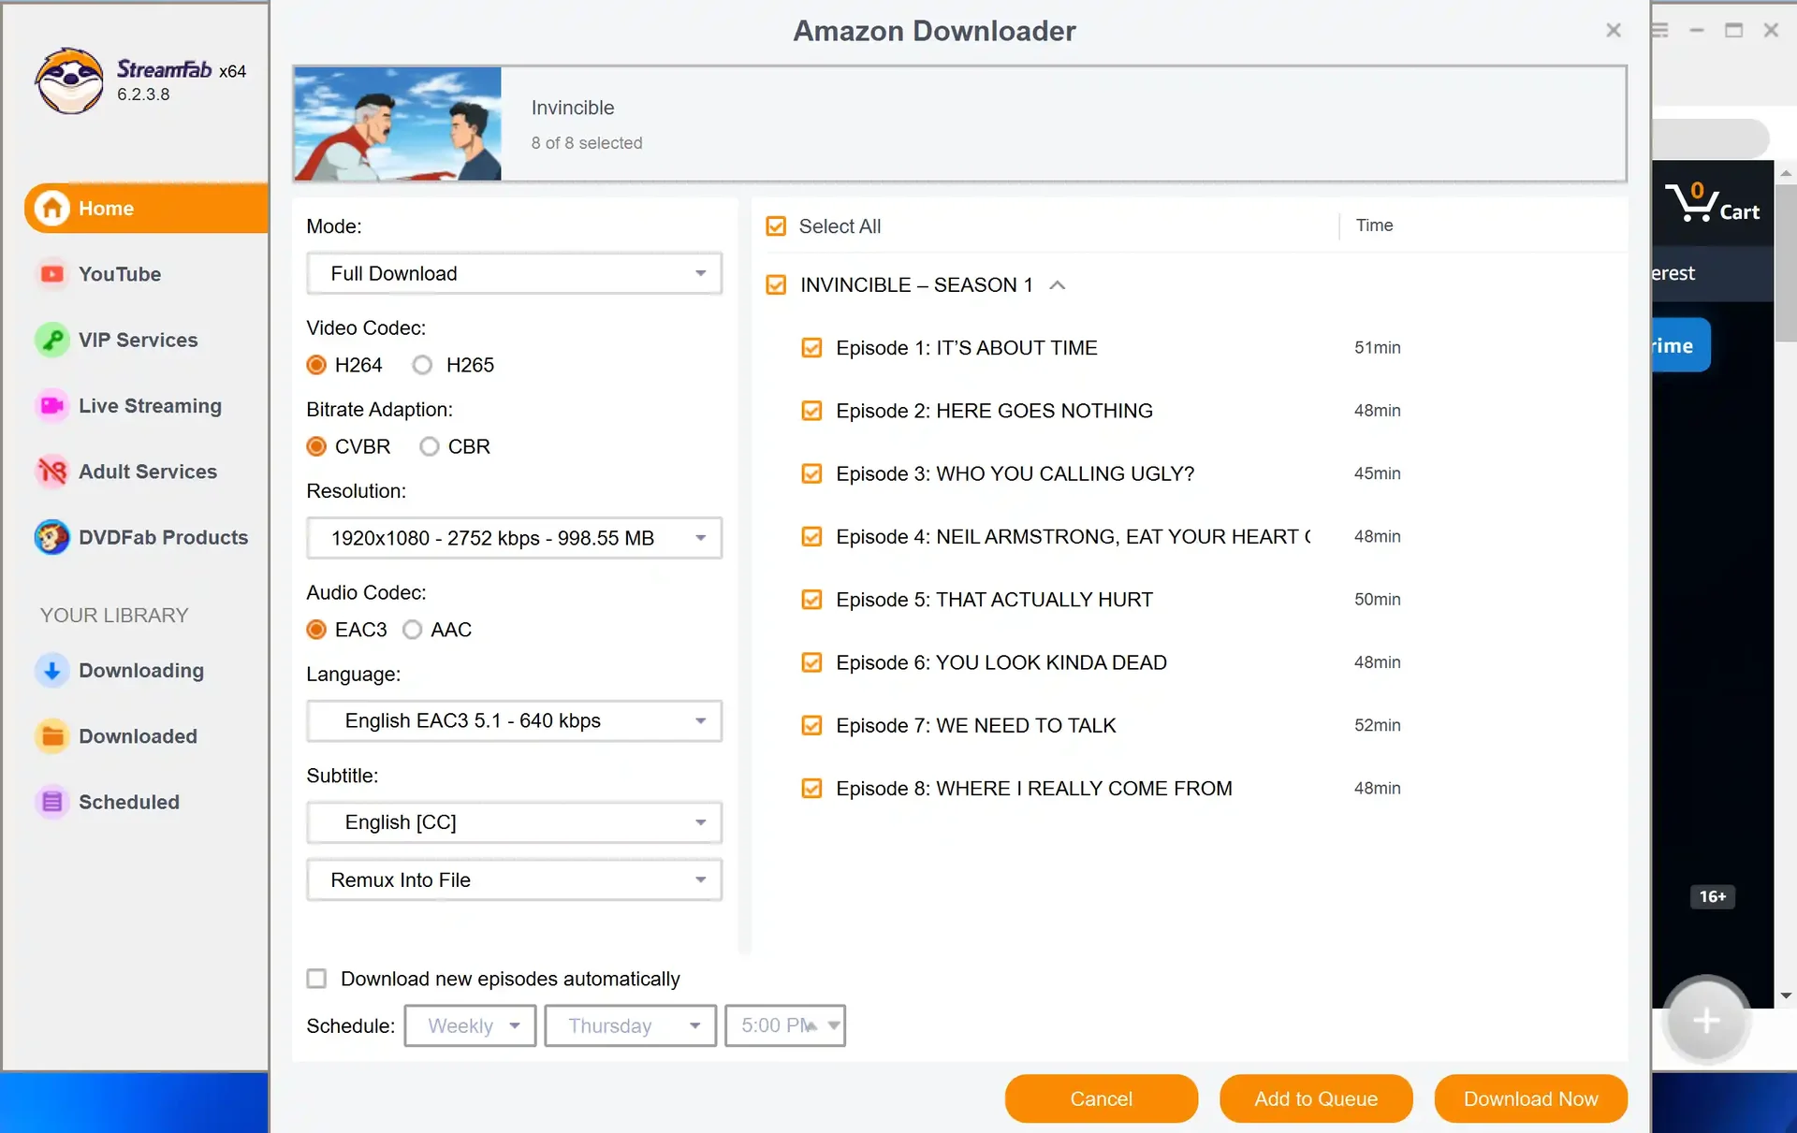The image size is (1797, 1133).
Task: Click the main window scrollbar down arrow
Action: (1786, 996)
